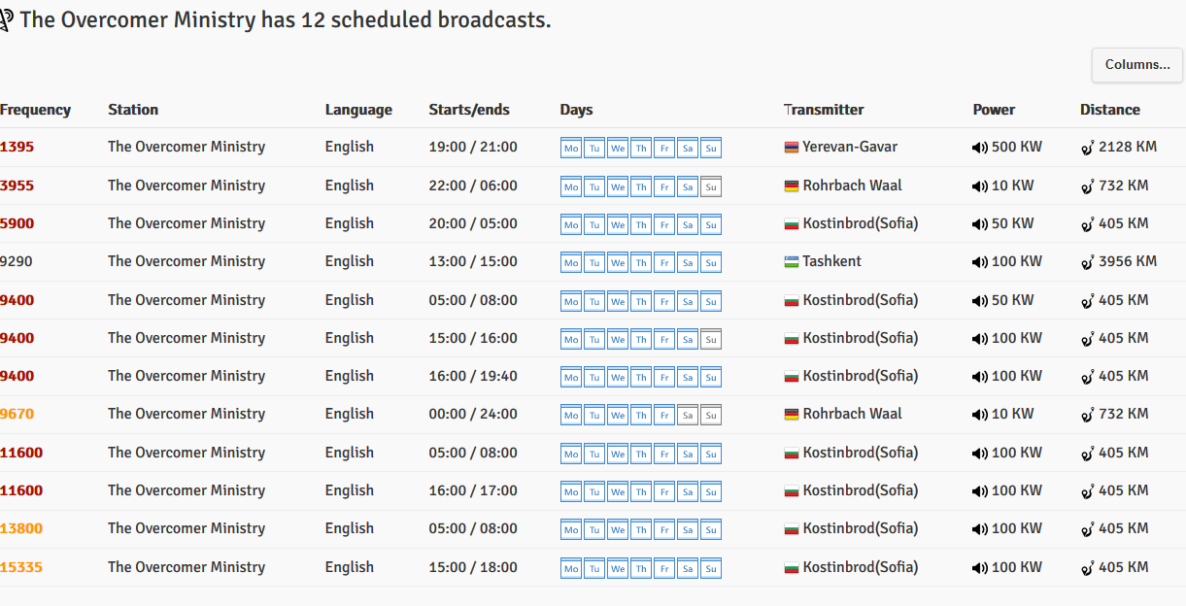Toggle the Sa day box for 9670
This screenshot has width=1186, height=606.
click(x=688, y=415)
